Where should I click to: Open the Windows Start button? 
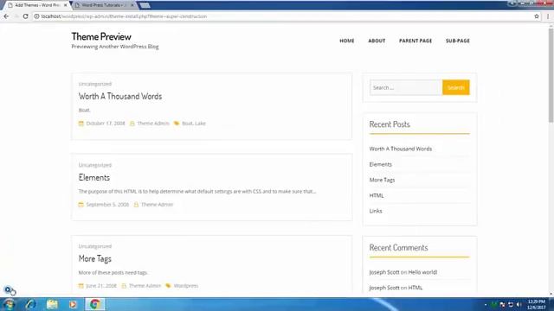point(9,304)
